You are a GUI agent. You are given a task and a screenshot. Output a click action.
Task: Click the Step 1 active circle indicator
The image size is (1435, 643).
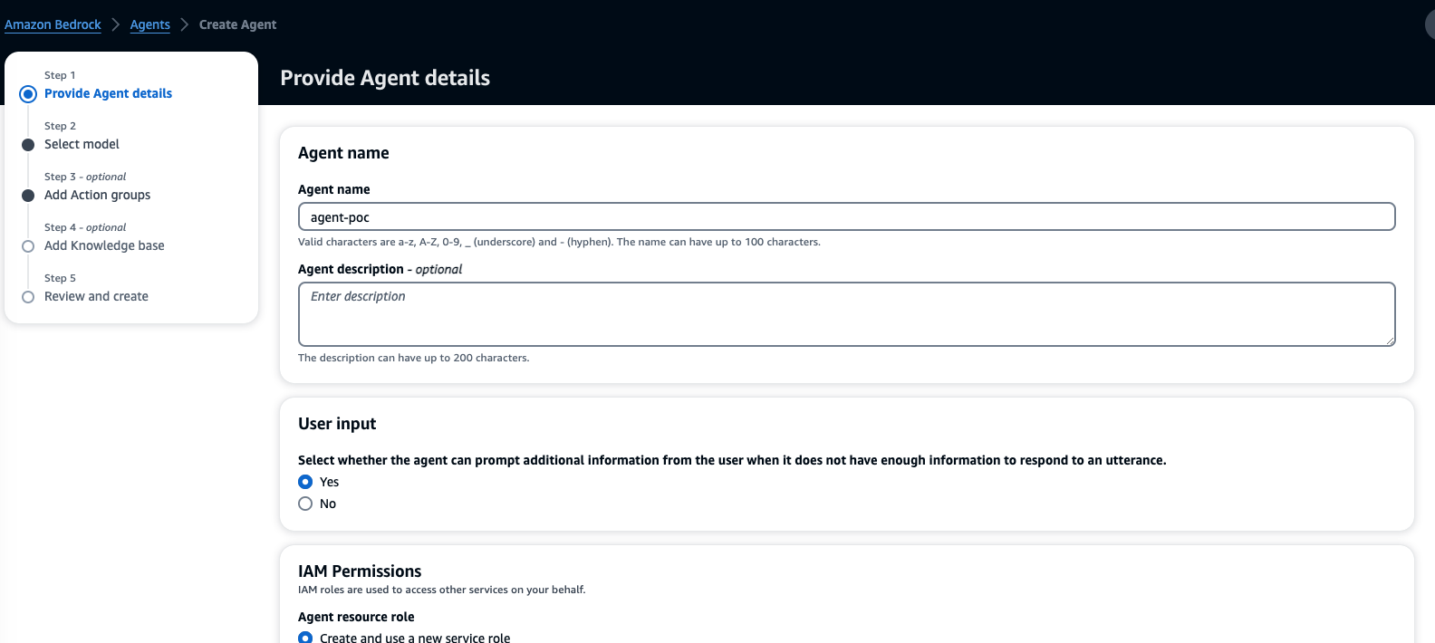[28, 94]
